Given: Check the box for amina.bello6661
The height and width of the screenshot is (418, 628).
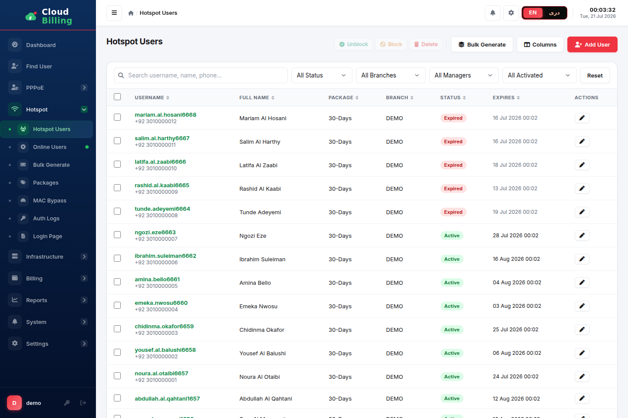Looking at the screenshot, I should [117, 282].
